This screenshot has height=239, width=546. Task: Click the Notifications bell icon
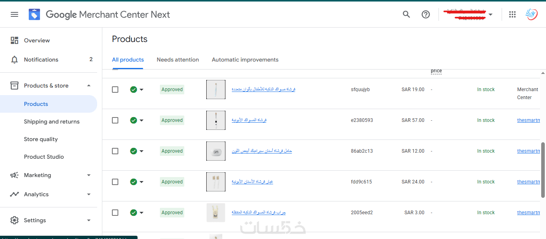[x=14, y=60]
